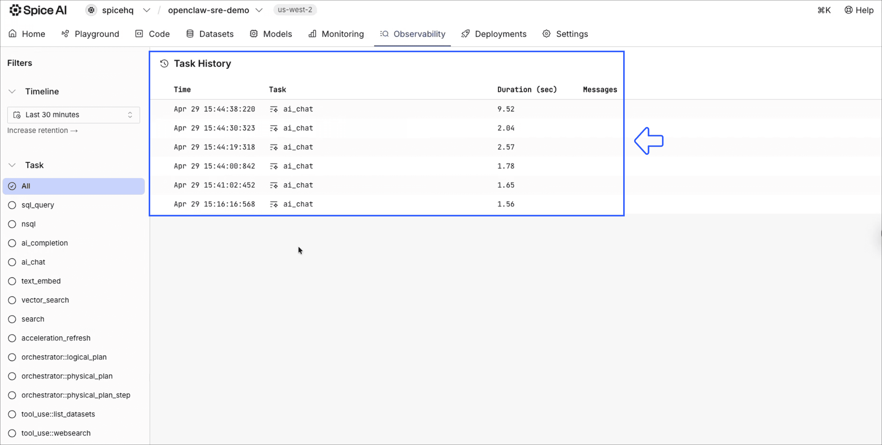882x445 pixels.
Task: Click the 9.52 duration value
Action: (x=506, y=109)
